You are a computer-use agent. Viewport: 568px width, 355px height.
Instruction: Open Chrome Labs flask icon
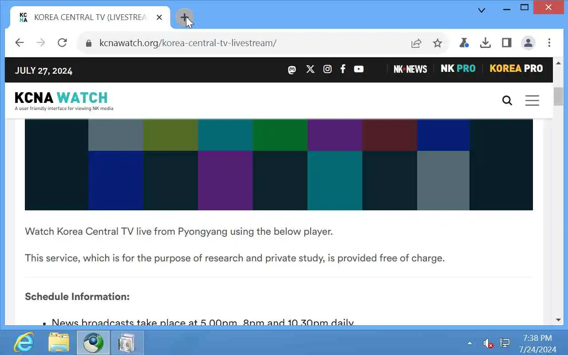coord(464,43)
